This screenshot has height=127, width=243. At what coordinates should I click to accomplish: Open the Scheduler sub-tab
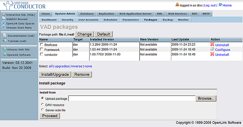[x=110, y=20]
